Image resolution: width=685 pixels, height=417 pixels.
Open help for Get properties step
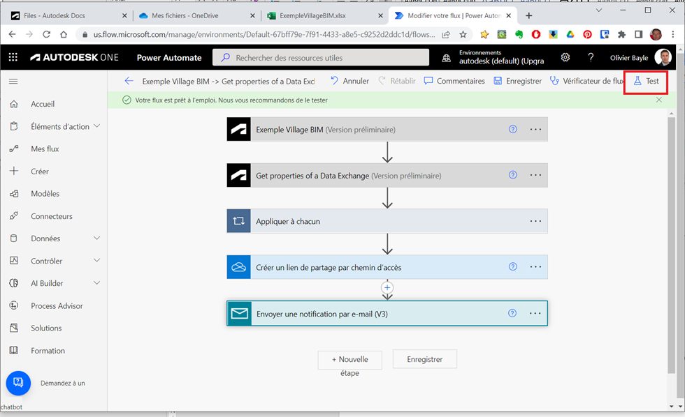[513, 175]
